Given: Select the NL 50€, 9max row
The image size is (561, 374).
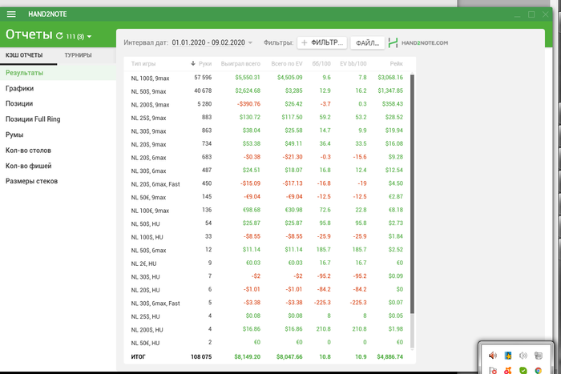Looking at the screenshot, I should pyautogui.click(x=267, y=197).
